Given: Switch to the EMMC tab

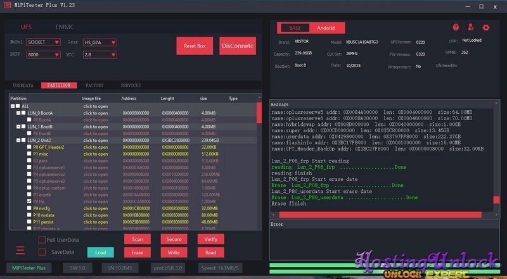Looking at the screenshot, I should [65, 27].
